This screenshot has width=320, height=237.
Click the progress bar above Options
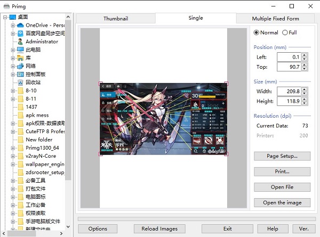coord(197,219)
